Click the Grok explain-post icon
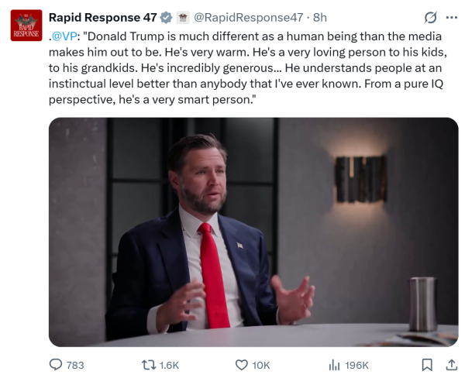Screen dimensions: 465x378 point(430,18)
